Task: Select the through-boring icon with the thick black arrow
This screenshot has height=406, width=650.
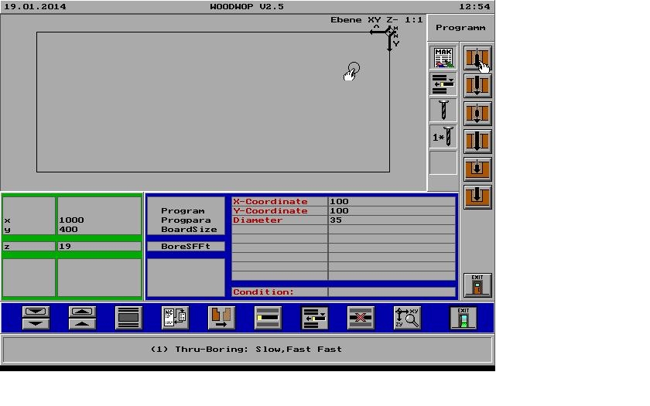Action: (477, 142)
